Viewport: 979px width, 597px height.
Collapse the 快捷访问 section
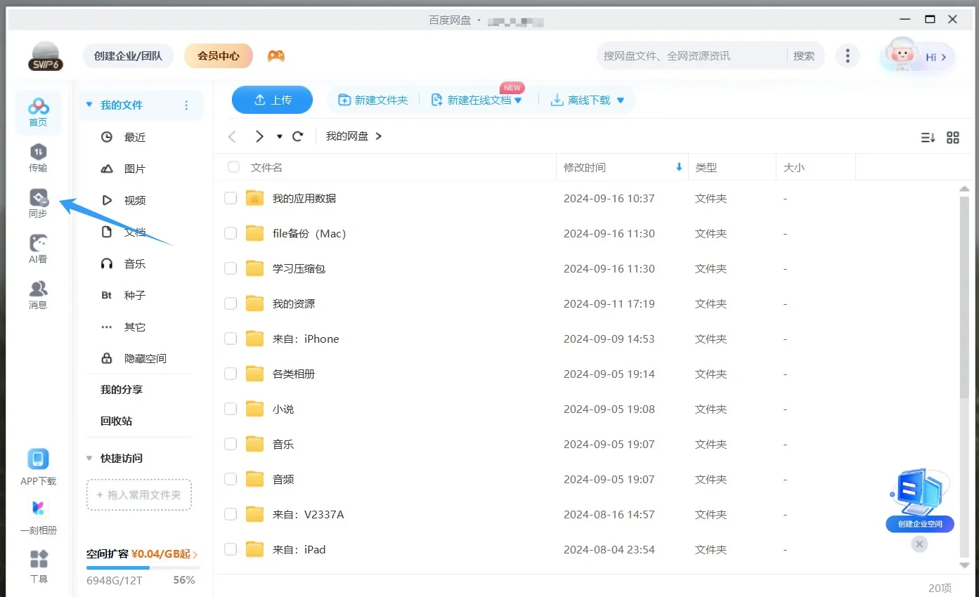pos(89,459)
